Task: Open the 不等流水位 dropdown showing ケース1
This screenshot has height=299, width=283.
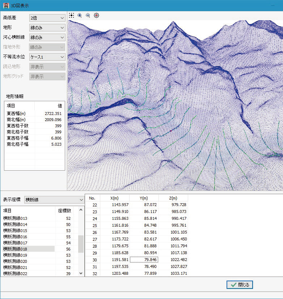Action: pyautogui.click(x=47, y=57)
